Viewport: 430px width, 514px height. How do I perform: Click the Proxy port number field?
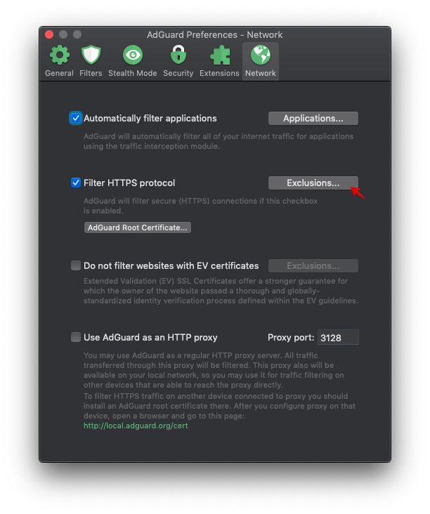coord(338,338)
